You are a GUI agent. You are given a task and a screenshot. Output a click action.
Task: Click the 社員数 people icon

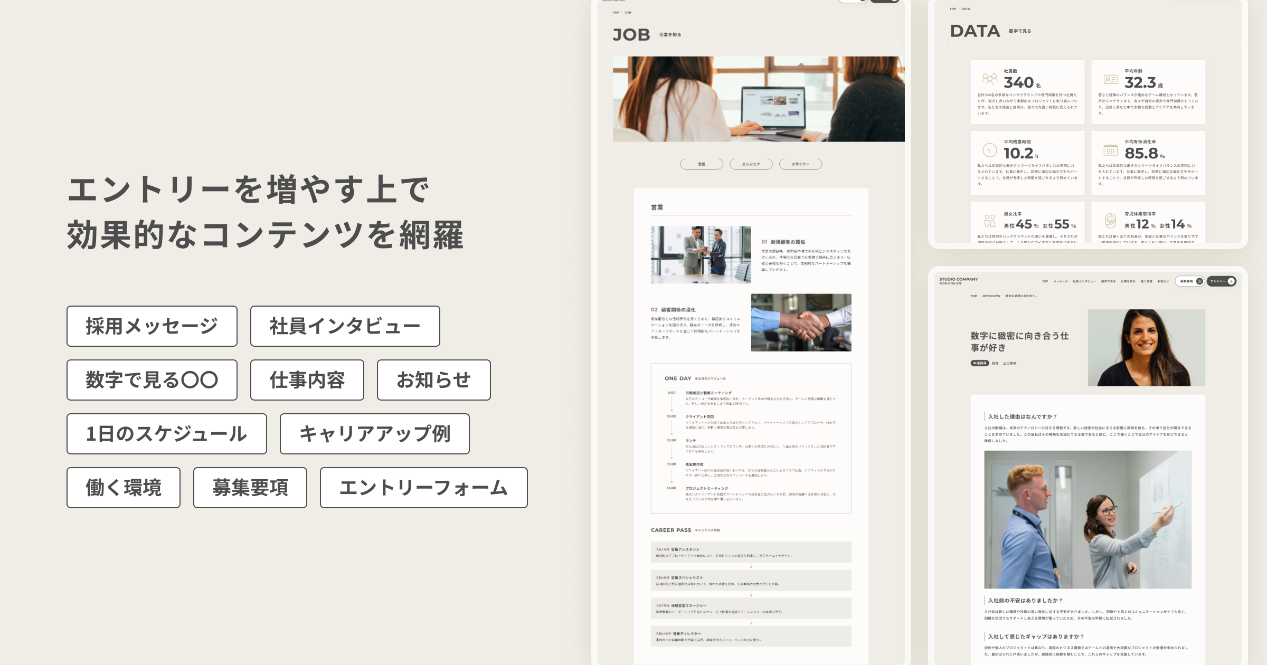990,80
